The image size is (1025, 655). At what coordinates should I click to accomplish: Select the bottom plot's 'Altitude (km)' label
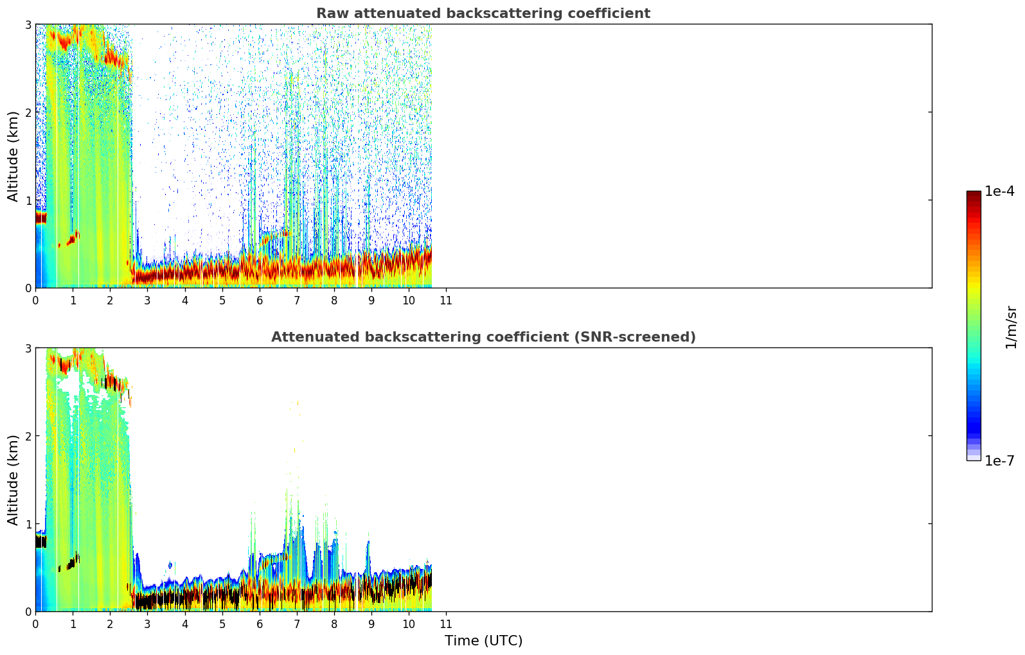point(13,480)
